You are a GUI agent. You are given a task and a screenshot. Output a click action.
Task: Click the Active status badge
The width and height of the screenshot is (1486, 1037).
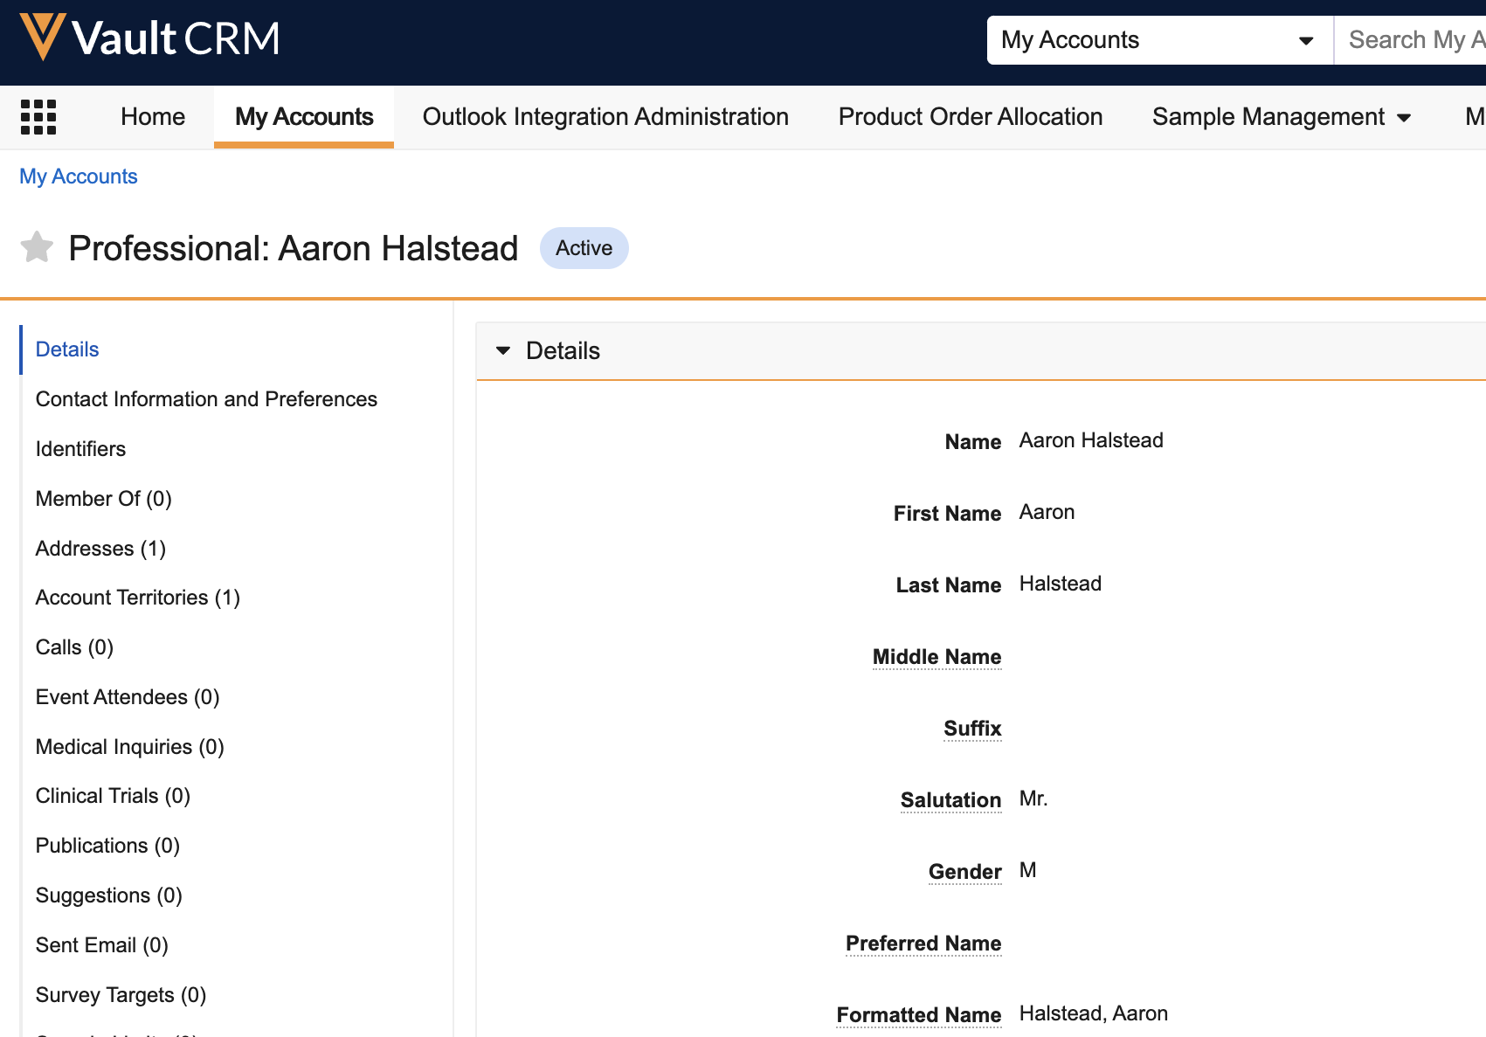pyautogui.click(x=584, y=248)
